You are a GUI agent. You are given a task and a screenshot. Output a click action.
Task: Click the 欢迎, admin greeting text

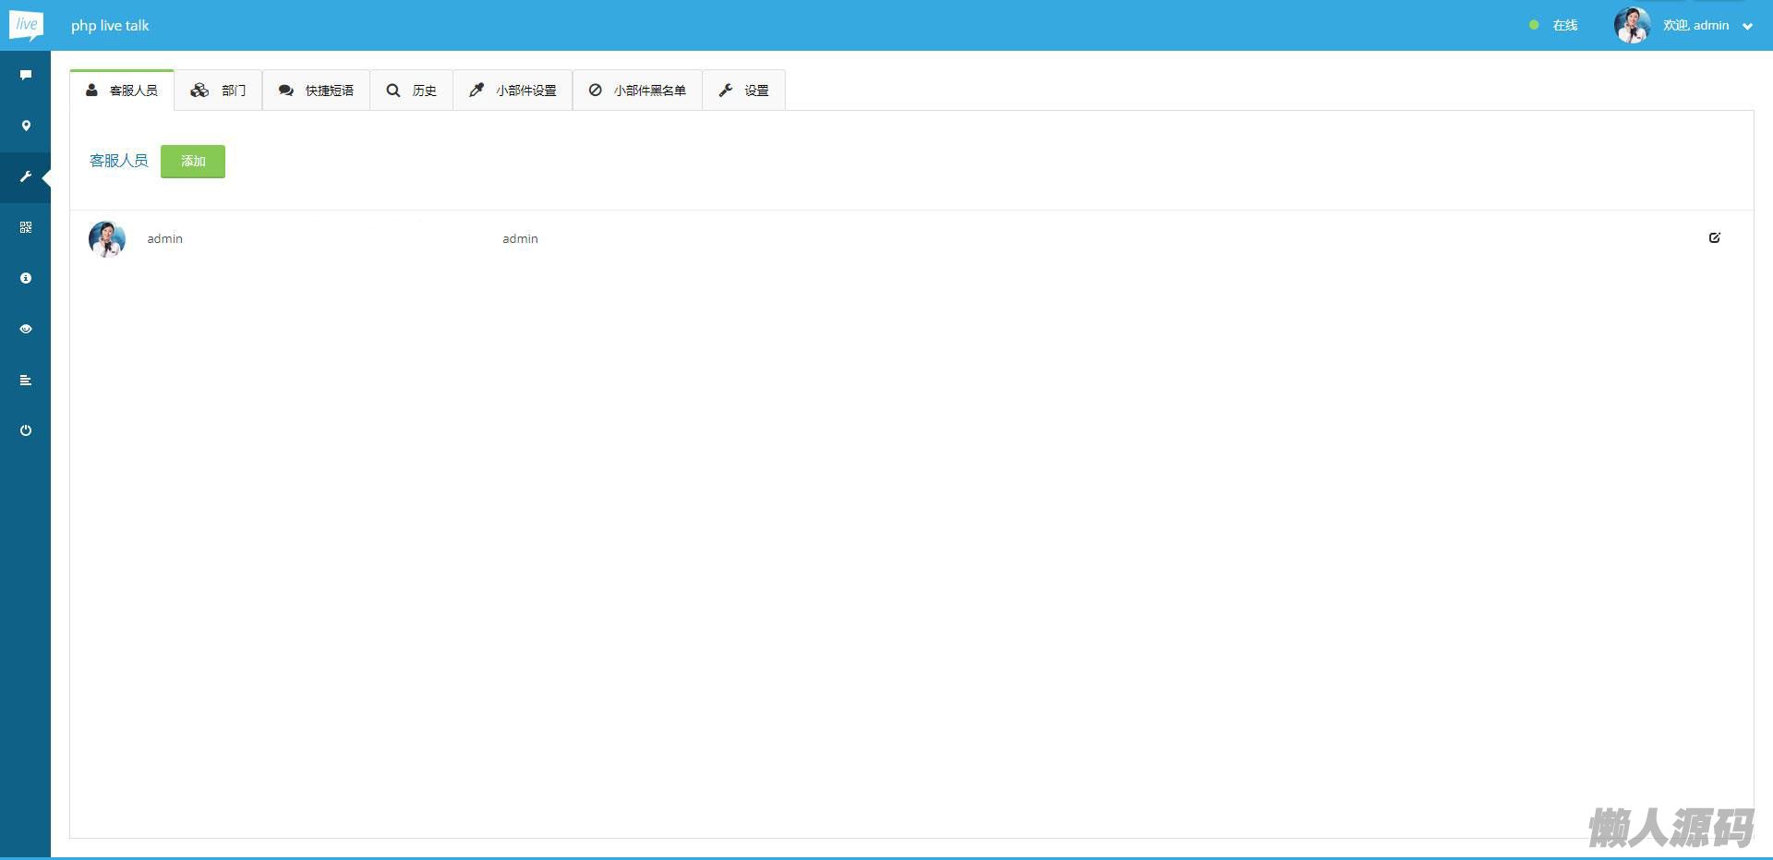[1696, 25]
